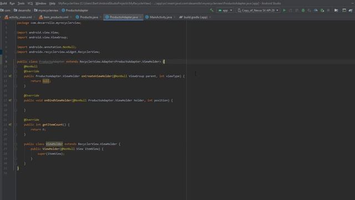Click the com breadcrumb folder
The image size is (355, 200).
(6, 11)
